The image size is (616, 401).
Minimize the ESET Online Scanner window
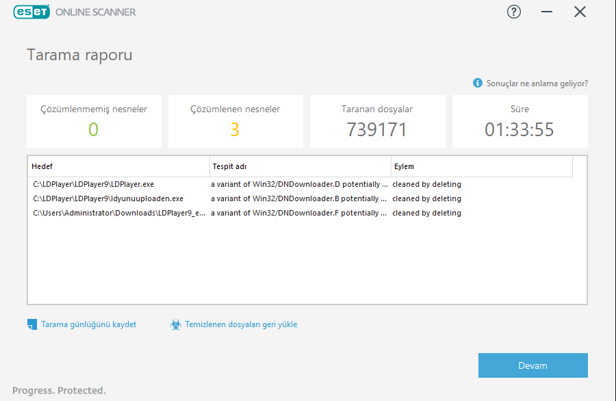click(x=546, y=12)
